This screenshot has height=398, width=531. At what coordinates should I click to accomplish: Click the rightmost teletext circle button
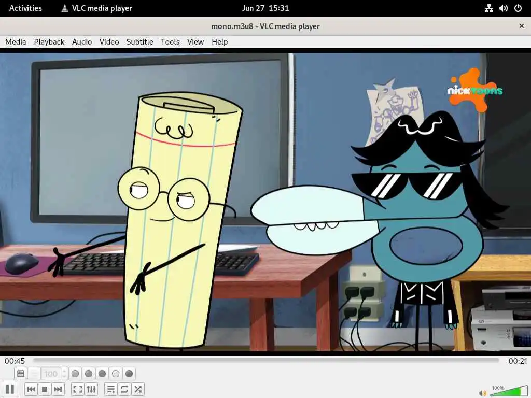pos(129,374)
